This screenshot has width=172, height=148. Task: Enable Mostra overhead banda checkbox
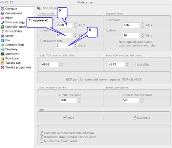42,141
